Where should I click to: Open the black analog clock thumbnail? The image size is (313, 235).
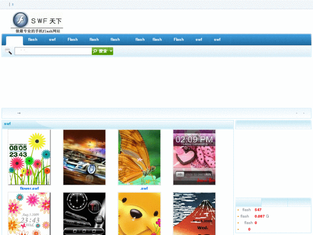coord(84,213)
